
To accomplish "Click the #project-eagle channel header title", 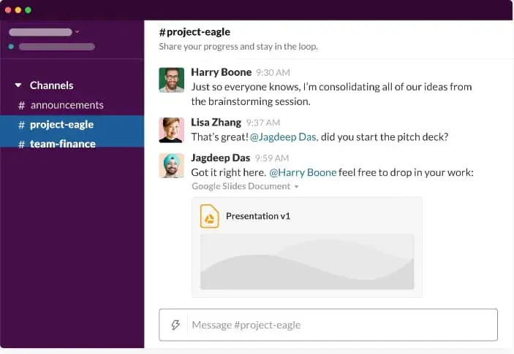I will click(194, 31).
